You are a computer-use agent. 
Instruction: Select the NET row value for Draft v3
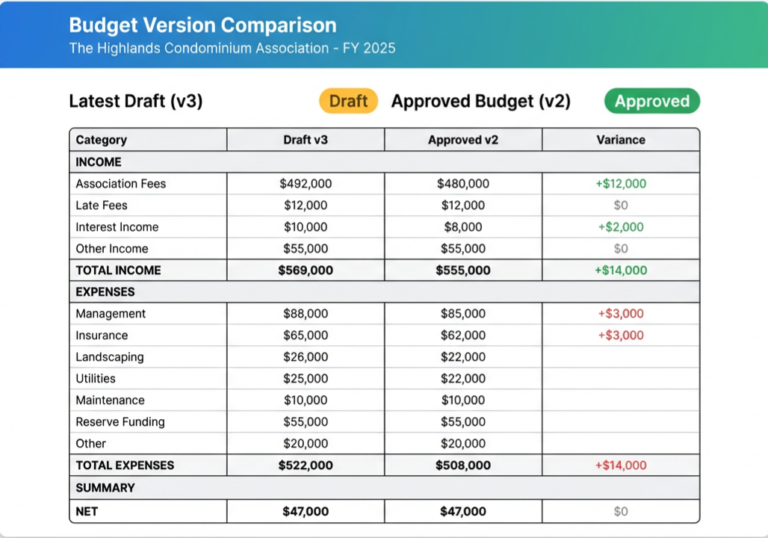305,511
